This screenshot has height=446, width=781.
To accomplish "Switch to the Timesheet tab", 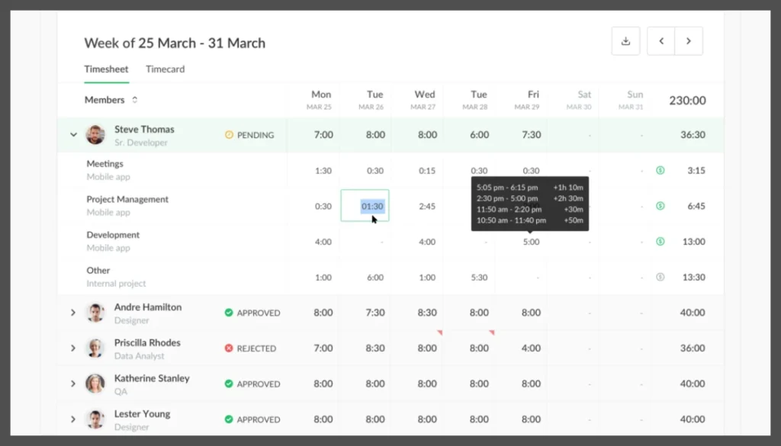I will [x=106, y=69].
